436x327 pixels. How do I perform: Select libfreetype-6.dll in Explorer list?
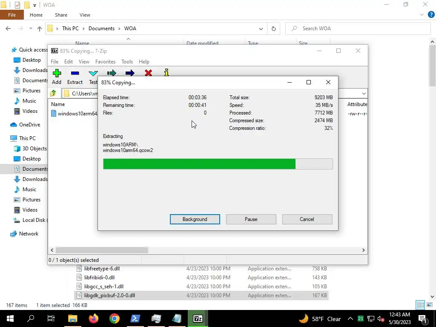(x=201, y=269)
